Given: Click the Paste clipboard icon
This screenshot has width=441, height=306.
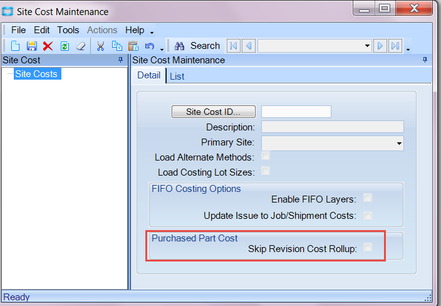Looking at the screenshot, I should coord(133,46).
